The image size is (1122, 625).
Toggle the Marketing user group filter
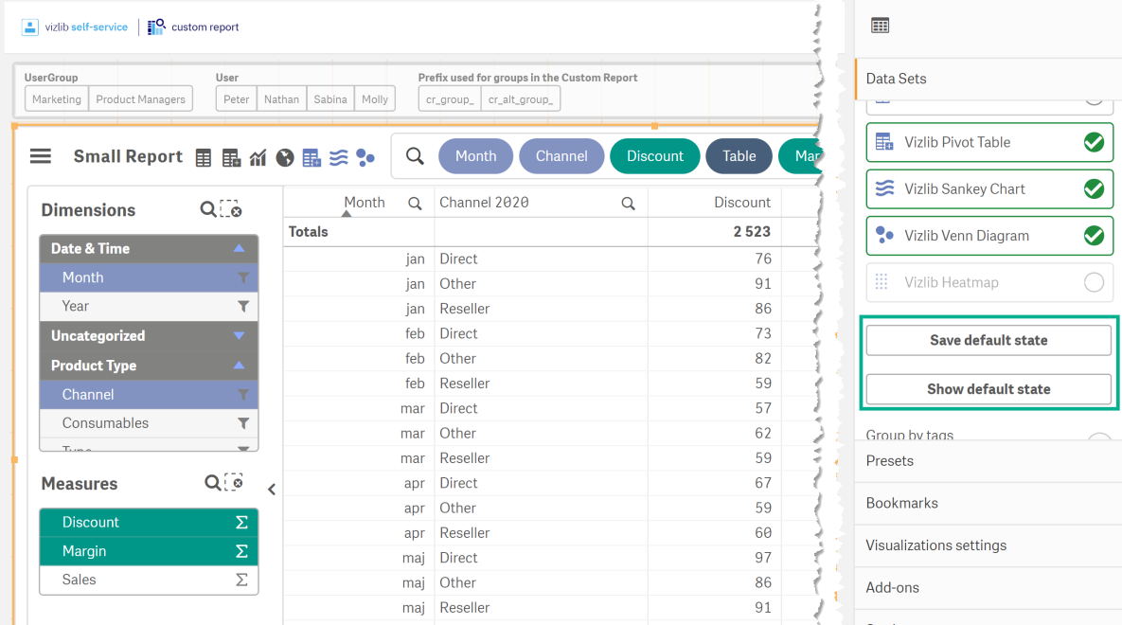(57, 99)
